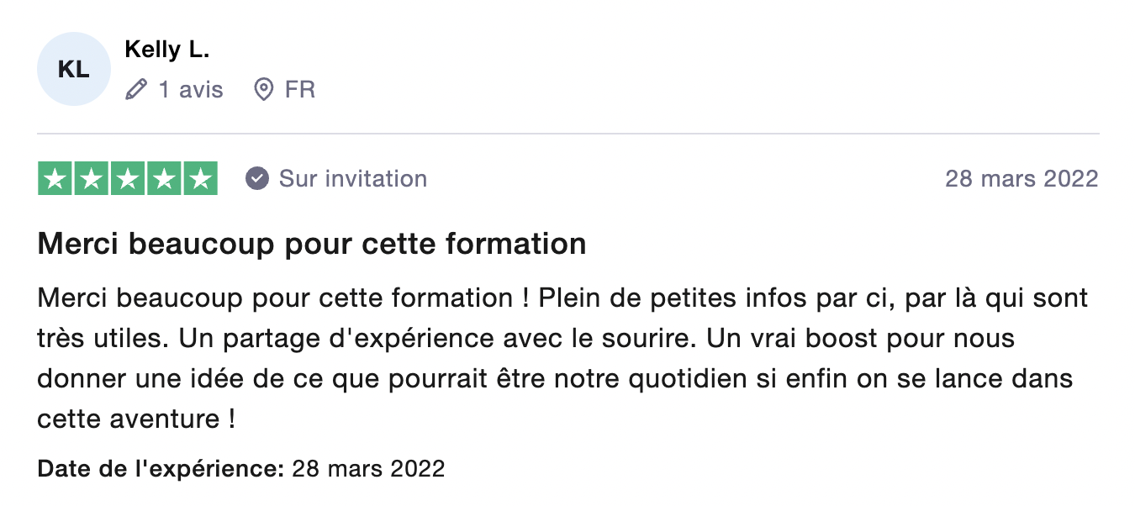Click the pencil review-count icon
1135x506 pixels.
136,90
